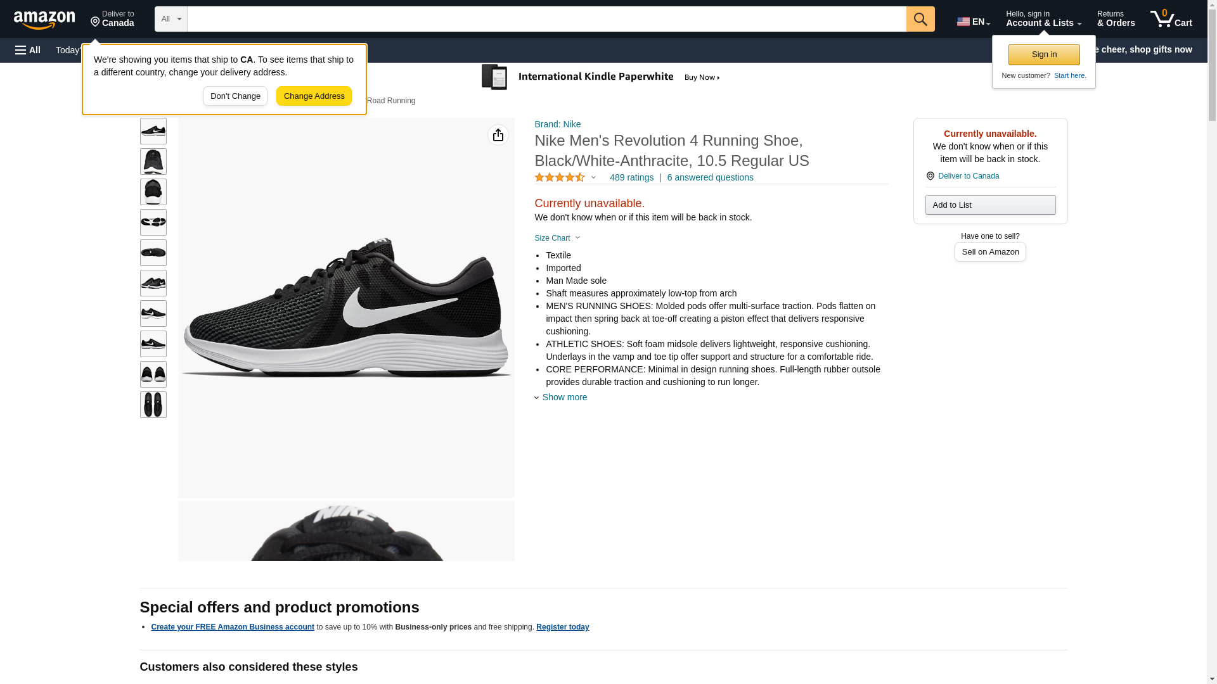1217x684 pixels.
Task: Open Returns & Orders
Action: [1115, 19]
